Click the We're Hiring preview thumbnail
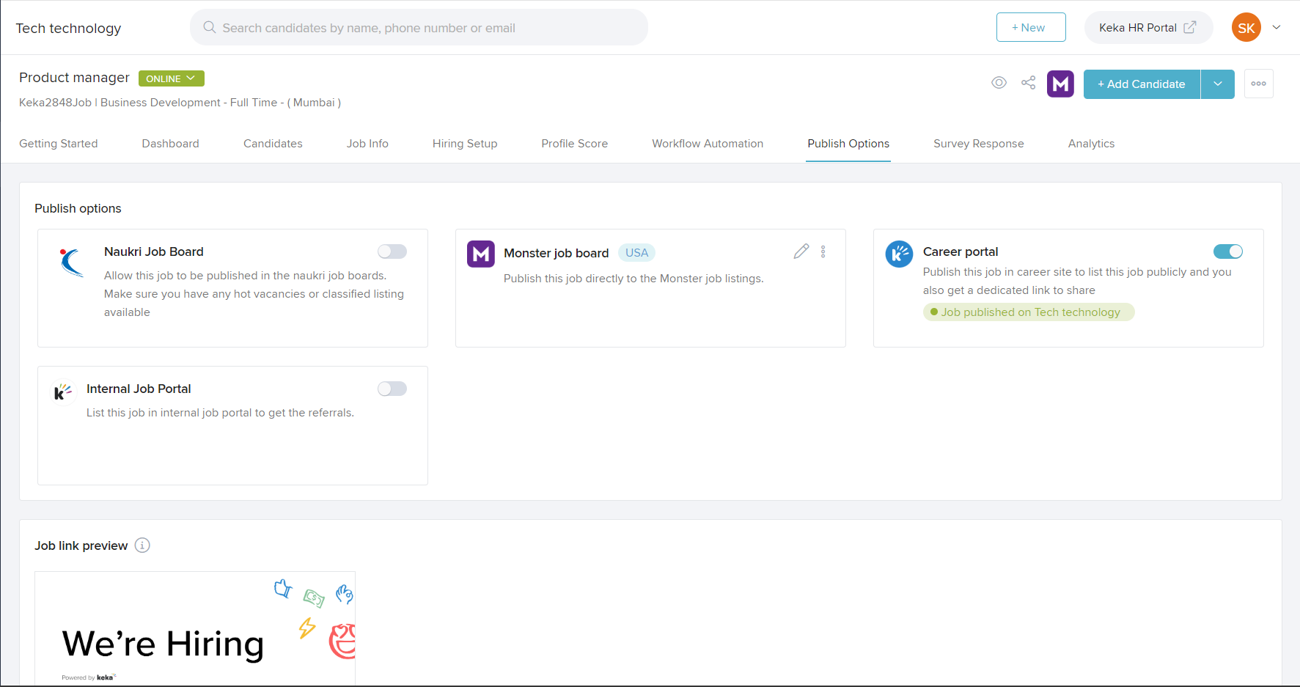The width and height of the screenshot is (1300, 687). 195,628
